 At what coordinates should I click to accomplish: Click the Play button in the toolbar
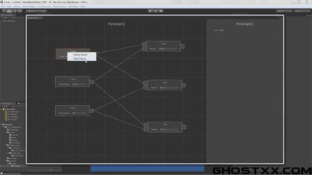pyautogui.click(x=150, y=11)
